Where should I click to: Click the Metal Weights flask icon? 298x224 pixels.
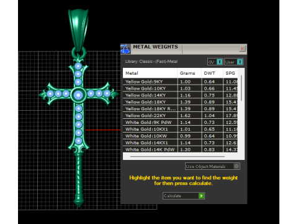pyautogui.click(x=125, y=49)
